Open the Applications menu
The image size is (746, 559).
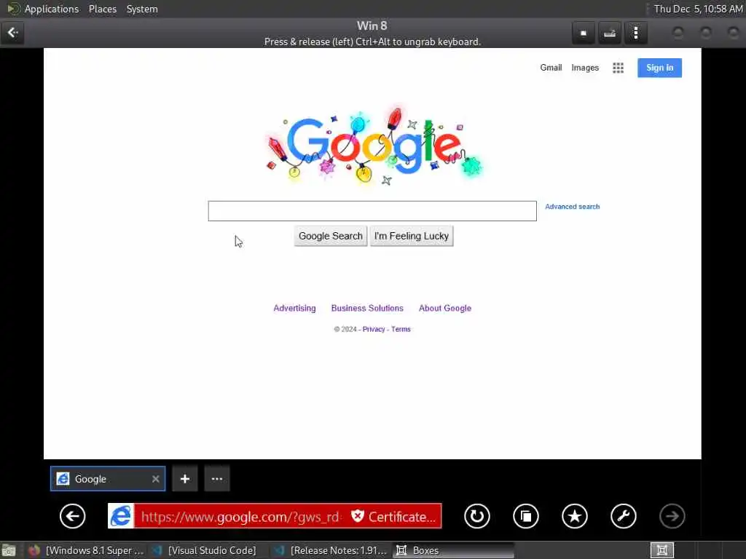(x=52, y=9)
